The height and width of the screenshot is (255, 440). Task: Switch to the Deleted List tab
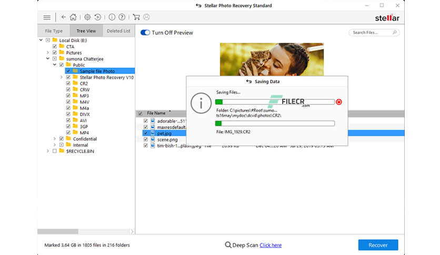click(x=118, y=31)
